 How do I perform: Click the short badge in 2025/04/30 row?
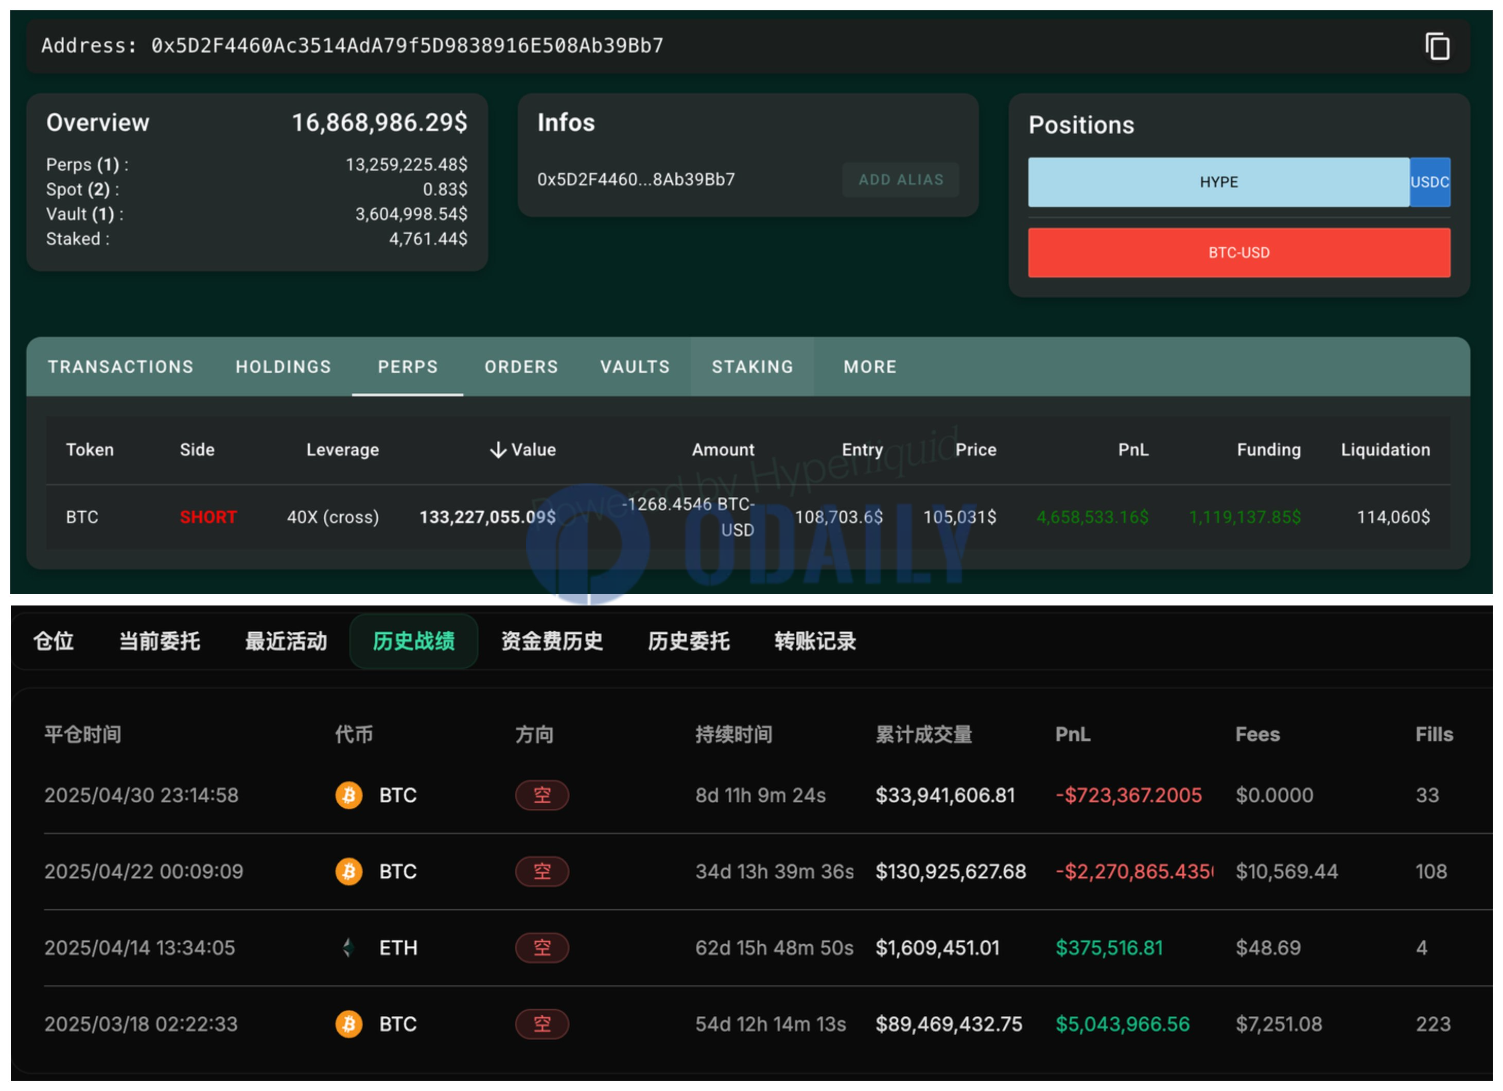pyautogui.click(x=541, y=795)
